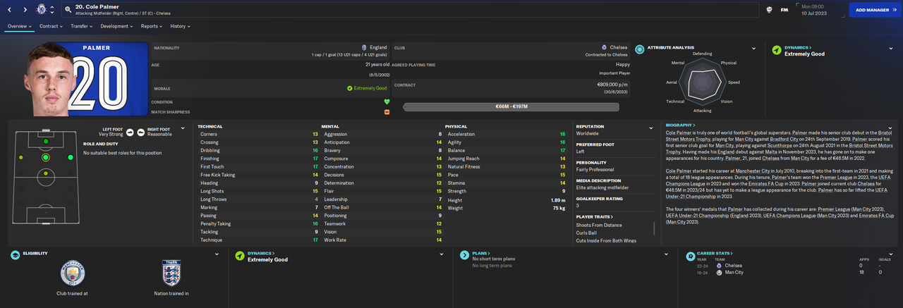This screenshot has height=308, width=903.
Task: Open the Overview tab menu
Action: pos(20,26)
